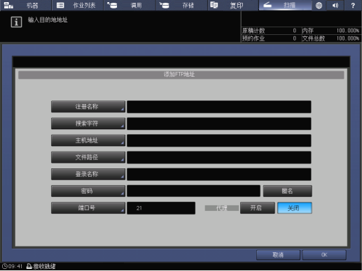
Task: Click the globe language icon
Action: [x=319, y=5]
